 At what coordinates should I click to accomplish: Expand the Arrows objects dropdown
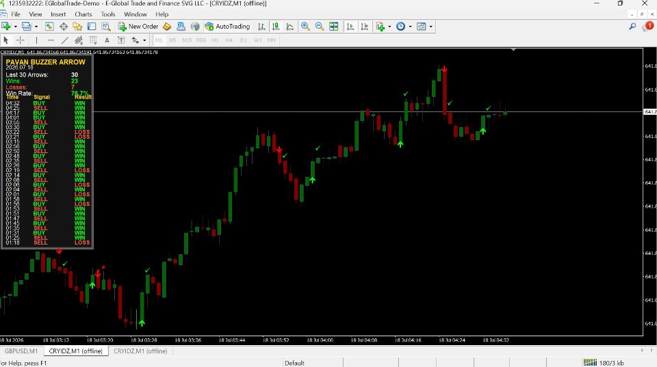click(x=144, y=40)
